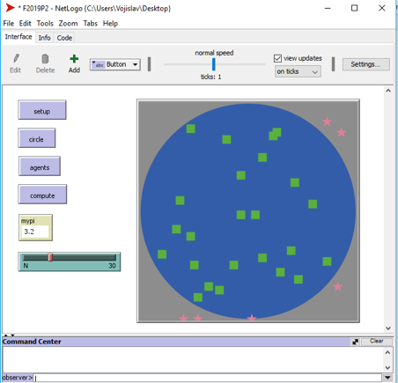Click the NetLogo red arrow logo

[x=10, y=8]
